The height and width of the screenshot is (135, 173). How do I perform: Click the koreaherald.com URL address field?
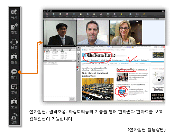(x=144, y=47)
